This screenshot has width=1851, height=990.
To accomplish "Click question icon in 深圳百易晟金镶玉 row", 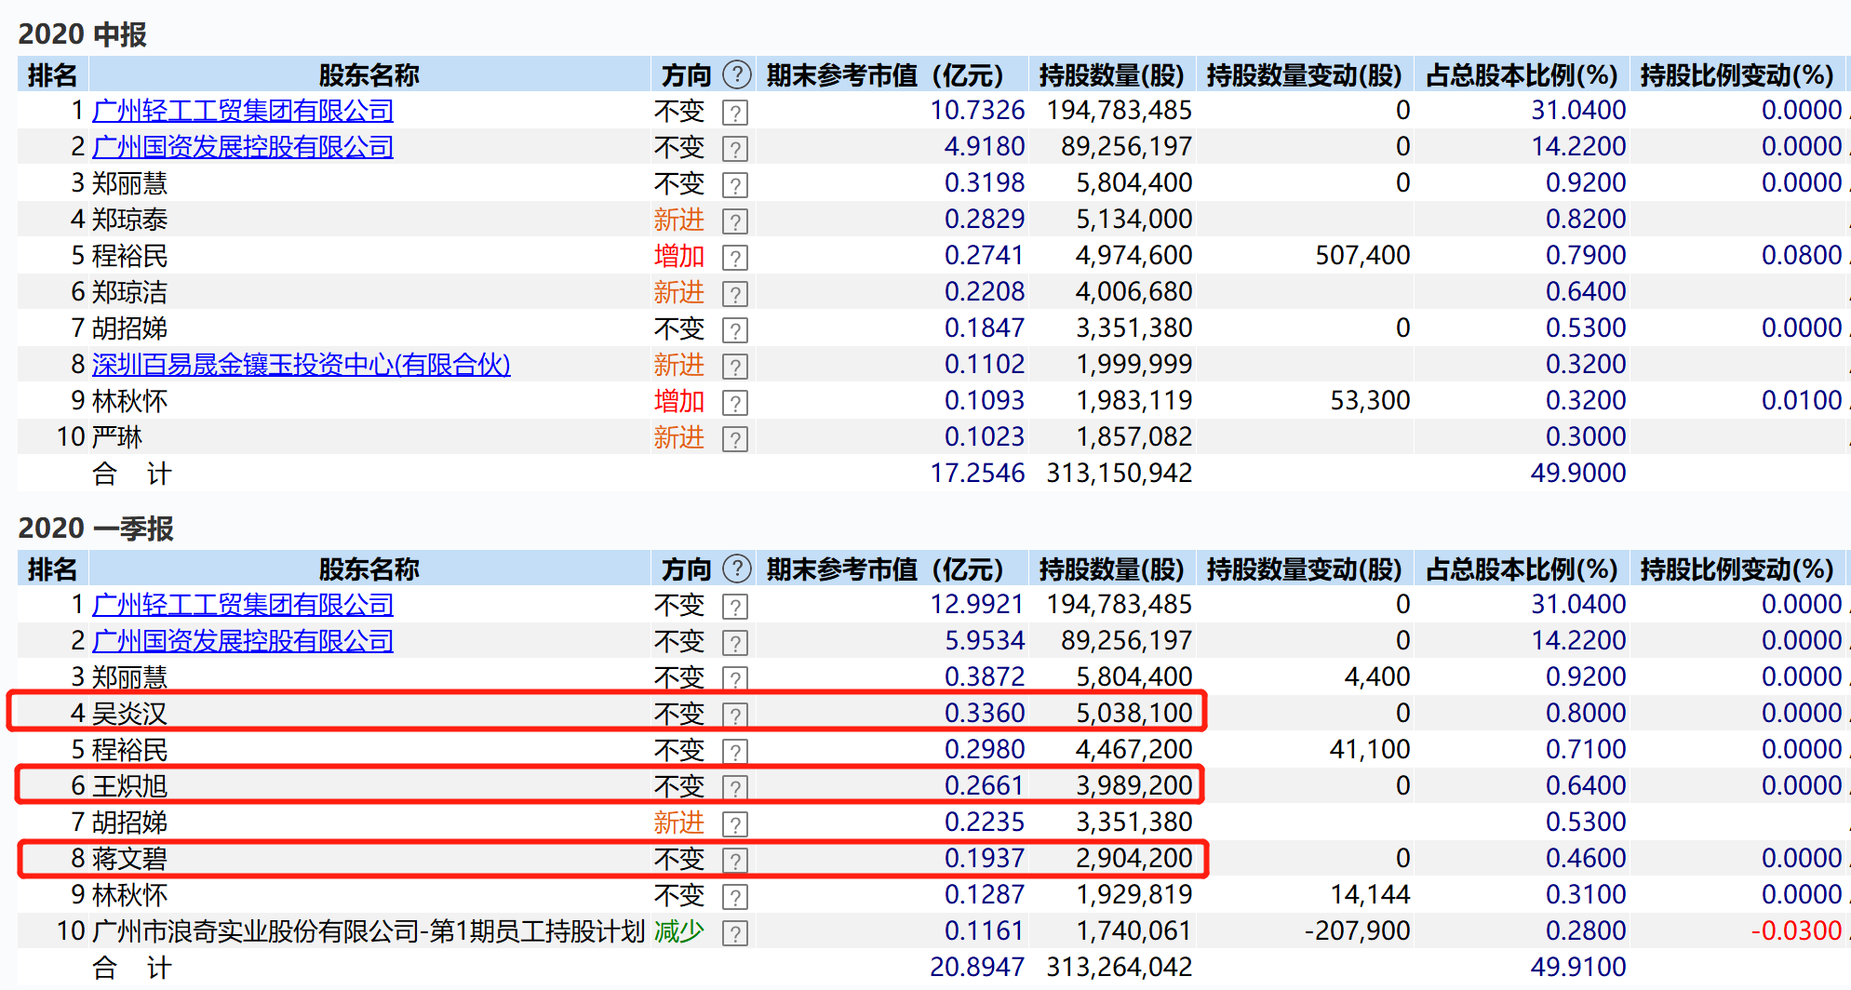I will point(735,367).
